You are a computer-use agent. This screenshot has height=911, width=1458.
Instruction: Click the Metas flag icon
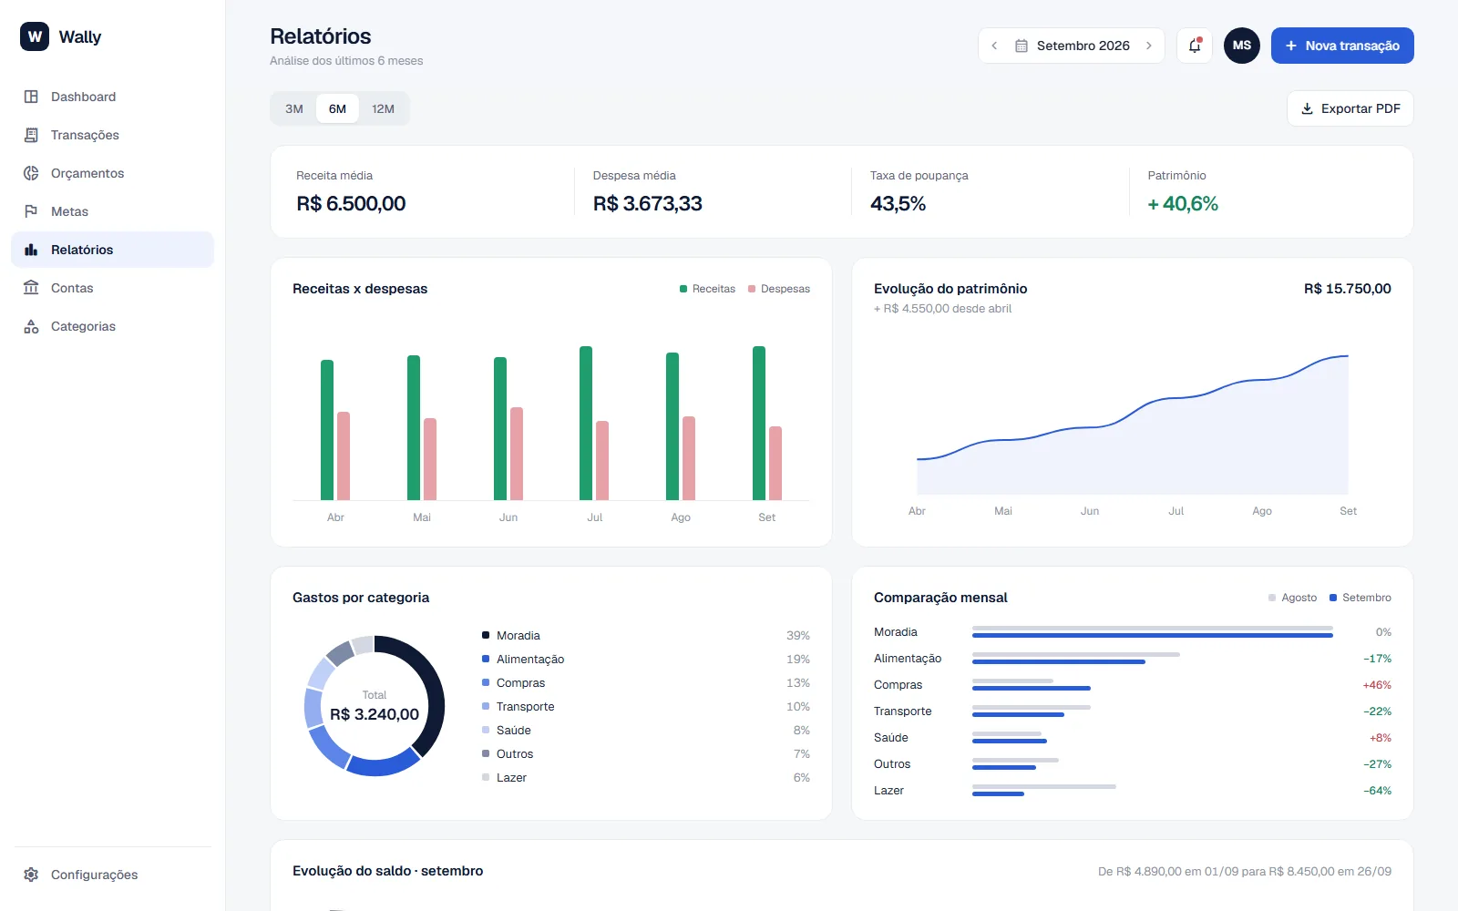[31, 211]
